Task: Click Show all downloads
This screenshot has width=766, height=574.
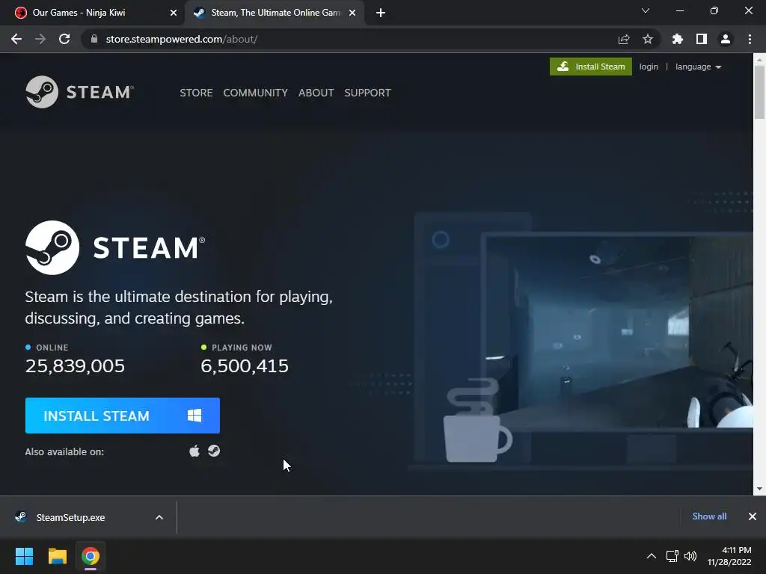Action: [x=709, y=516]
